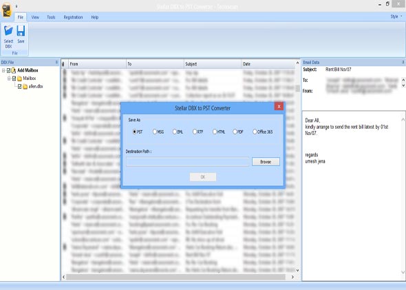The image size is (406, 290).
Task: Sort by the To column
Action: pyautogui.click(x=155, y=64)
